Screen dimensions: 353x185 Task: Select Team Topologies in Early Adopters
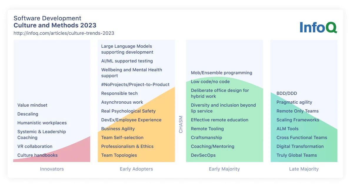119,155
